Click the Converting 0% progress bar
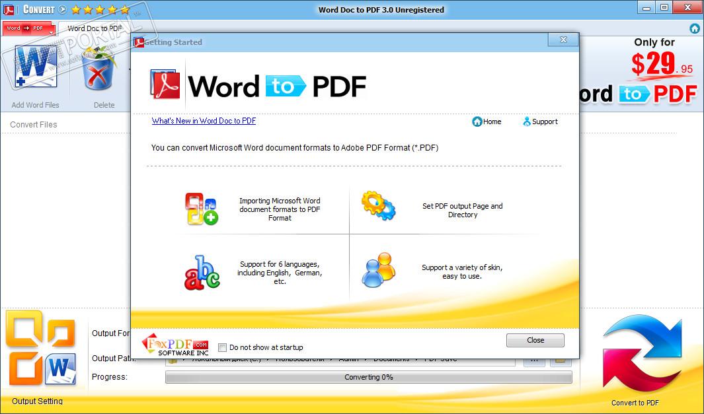Screen dimensions: 704x414 click(x=369, y=377)
